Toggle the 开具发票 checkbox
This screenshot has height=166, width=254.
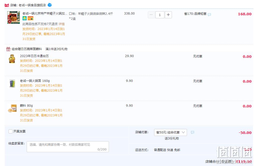(x=11, y=131)
